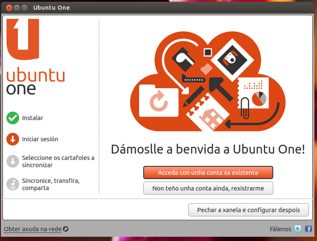Viewport: 317px width, 241px height.
Task: Click the camera icon in the cloud artwork
Action: pyautogui.click(x=231, y=57)
